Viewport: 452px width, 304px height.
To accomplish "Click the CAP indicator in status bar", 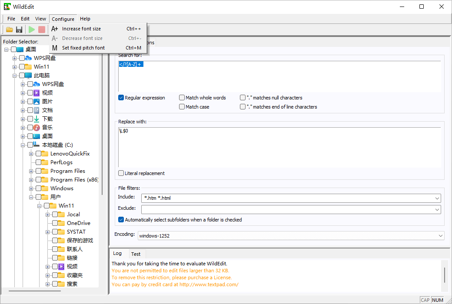I will coord(425,300).
